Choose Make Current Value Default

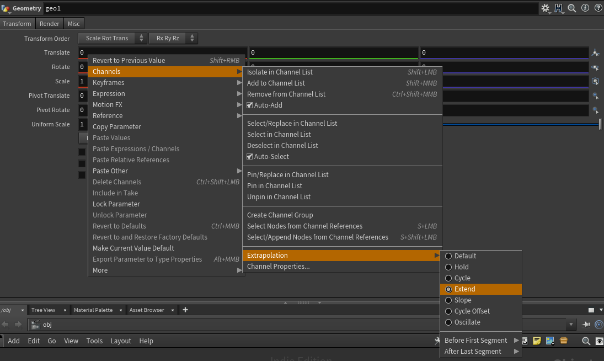click(167, 248)
